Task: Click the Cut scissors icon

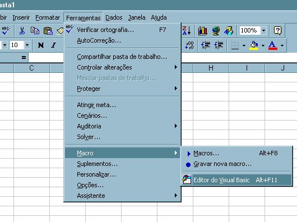Action: click(x=22, y=31)
